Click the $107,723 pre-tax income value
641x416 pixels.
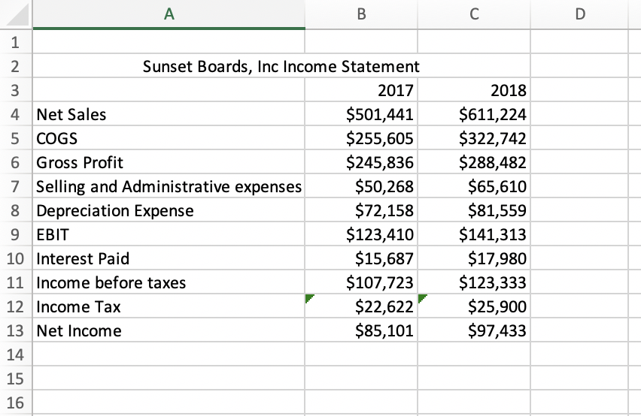click(x=361, y=282)
